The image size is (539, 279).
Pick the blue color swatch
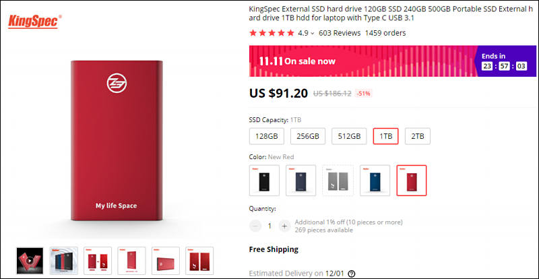point(375,180)
